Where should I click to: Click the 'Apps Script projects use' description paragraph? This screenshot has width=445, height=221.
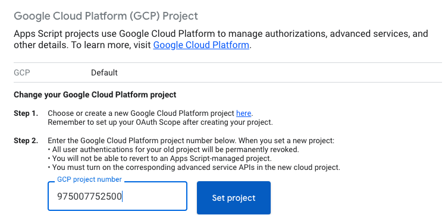(221, 39)
